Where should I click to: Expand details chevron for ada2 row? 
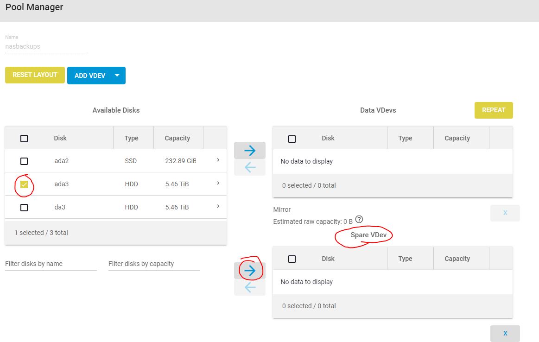click(218, 160)
